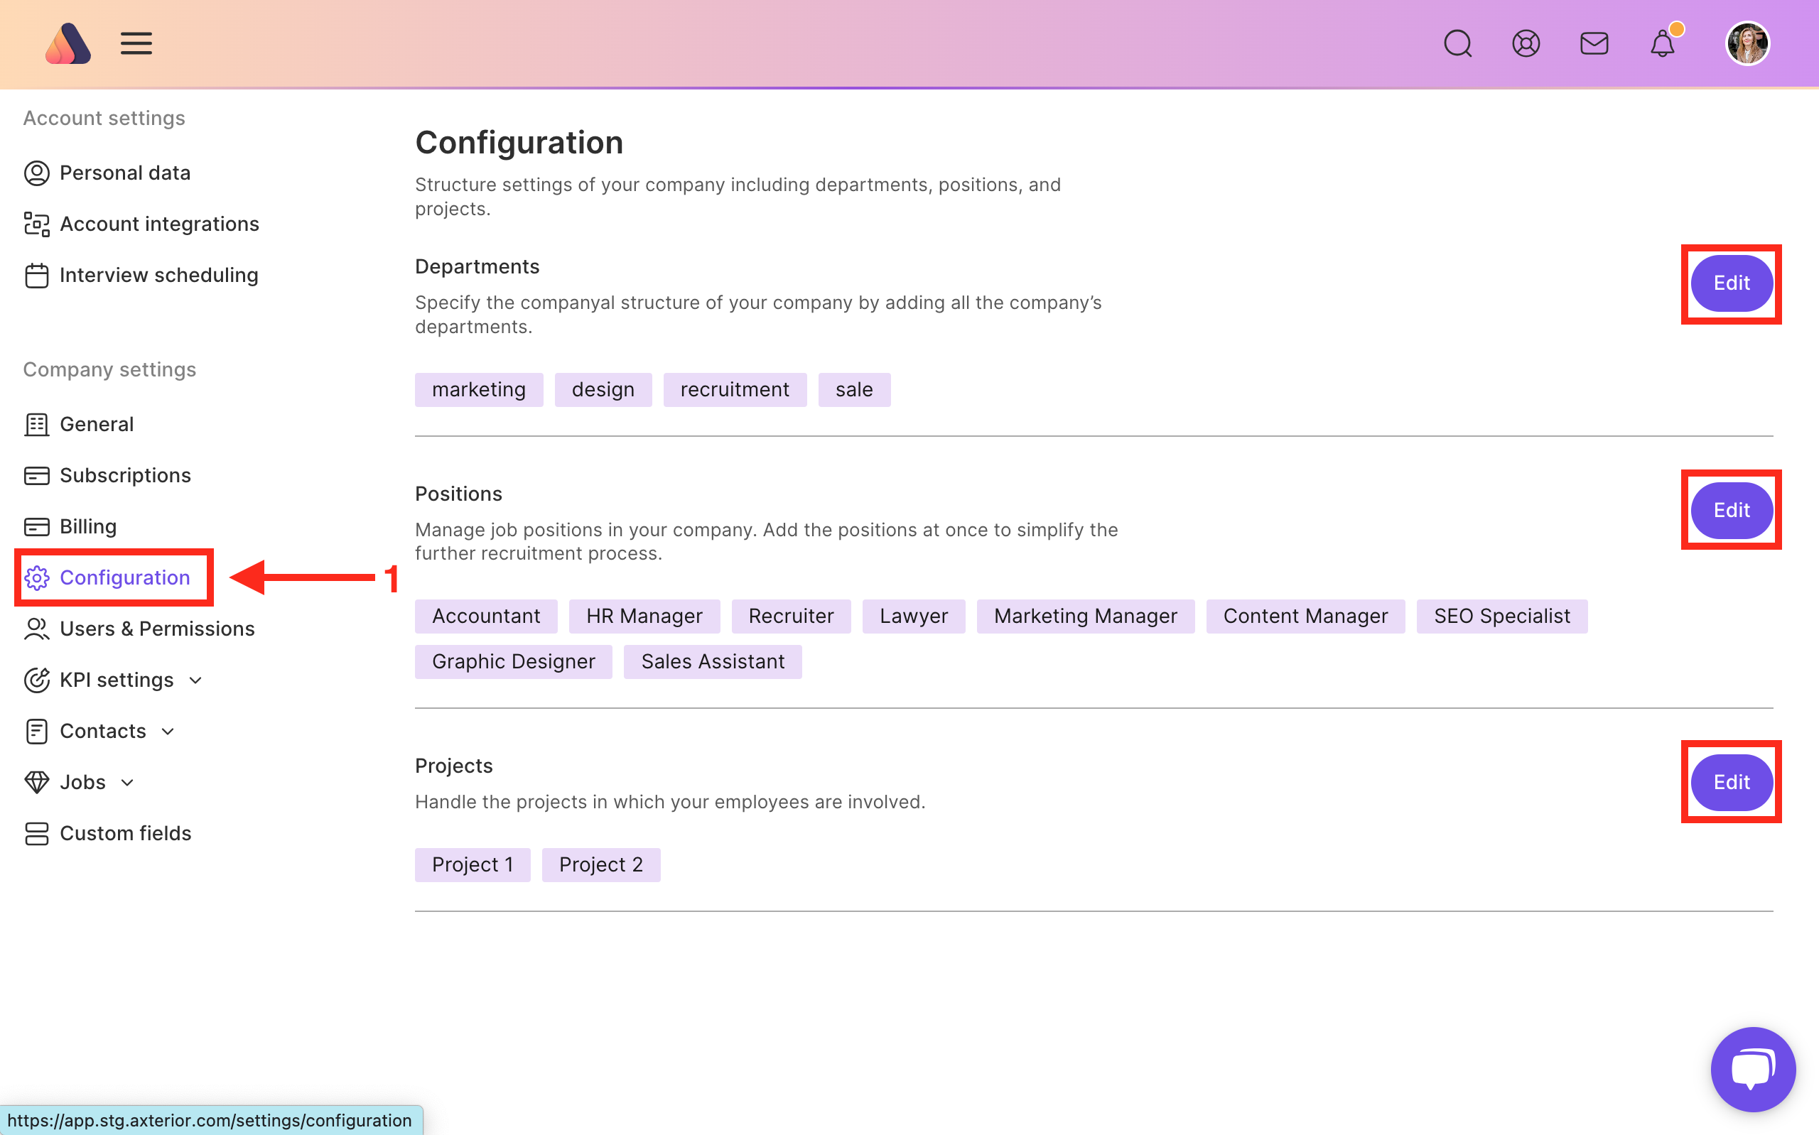Click the Accountant position tag
This screenshot has width=1819, height=1135.
487,617
